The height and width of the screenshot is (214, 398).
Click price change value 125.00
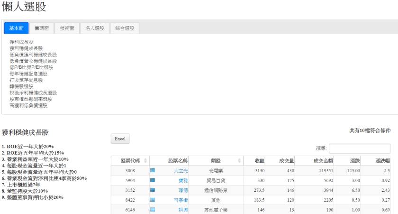(353, 170)
